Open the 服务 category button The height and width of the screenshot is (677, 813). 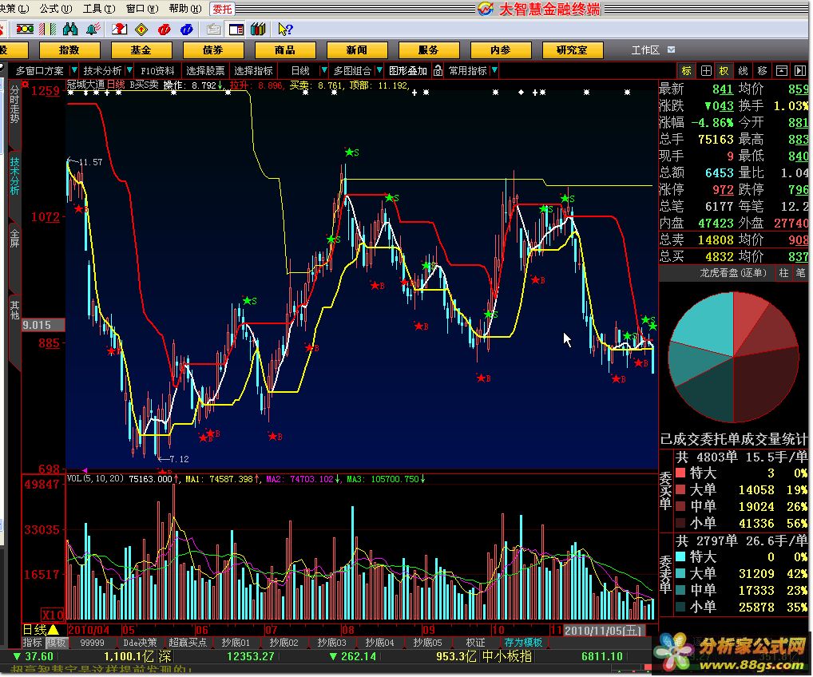(x=428, y=49)
